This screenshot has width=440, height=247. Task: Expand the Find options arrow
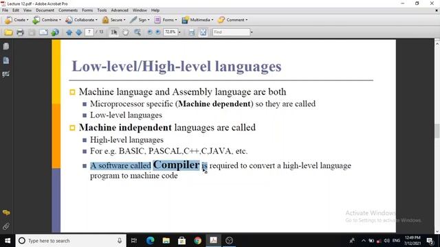coord(252,32)
